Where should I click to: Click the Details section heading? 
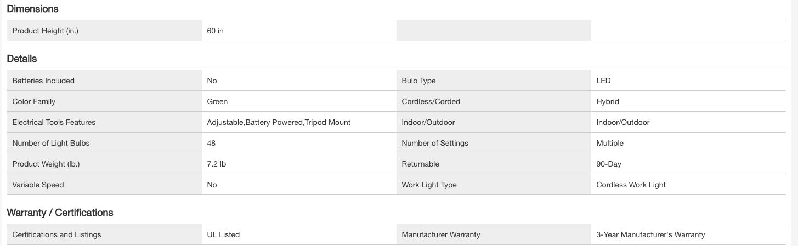coord(22,59)
